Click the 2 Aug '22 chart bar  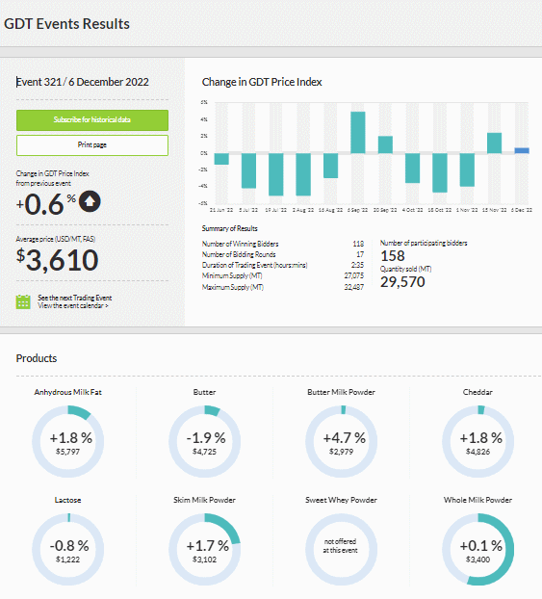tap(303, 174)
